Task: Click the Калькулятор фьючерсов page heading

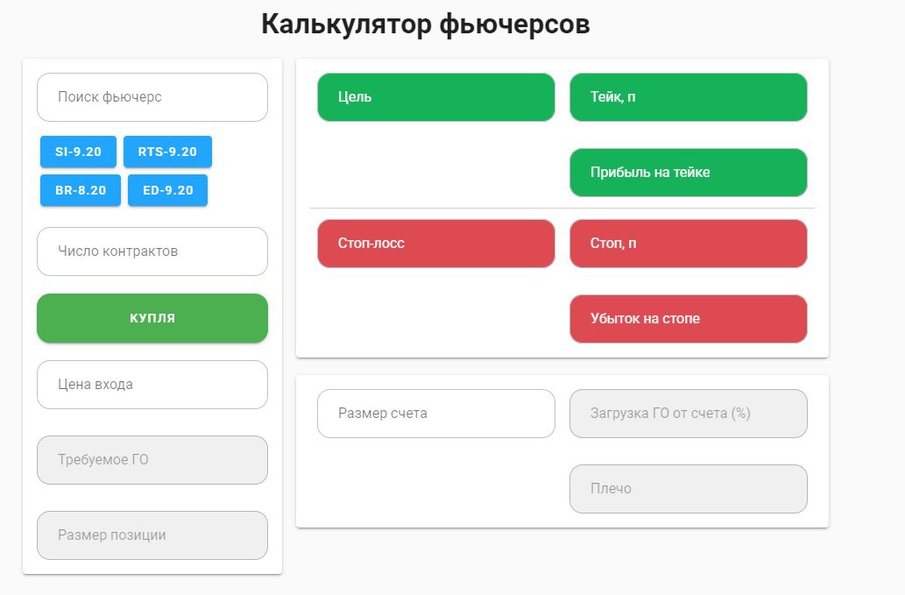Action: (x=425, y=25)
